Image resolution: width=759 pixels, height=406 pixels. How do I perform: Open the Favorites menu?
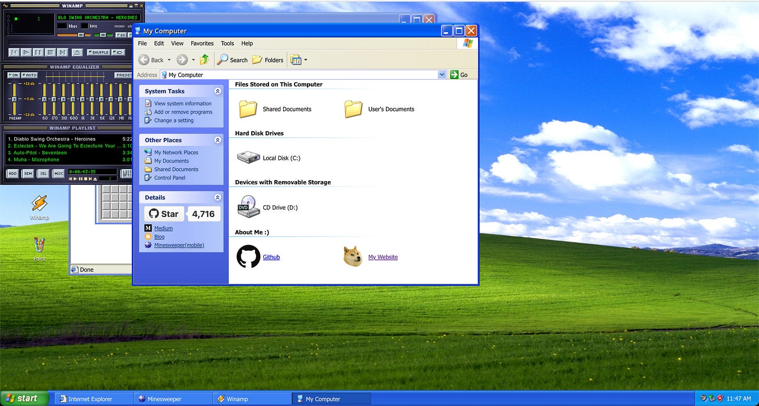click(202, 43)
